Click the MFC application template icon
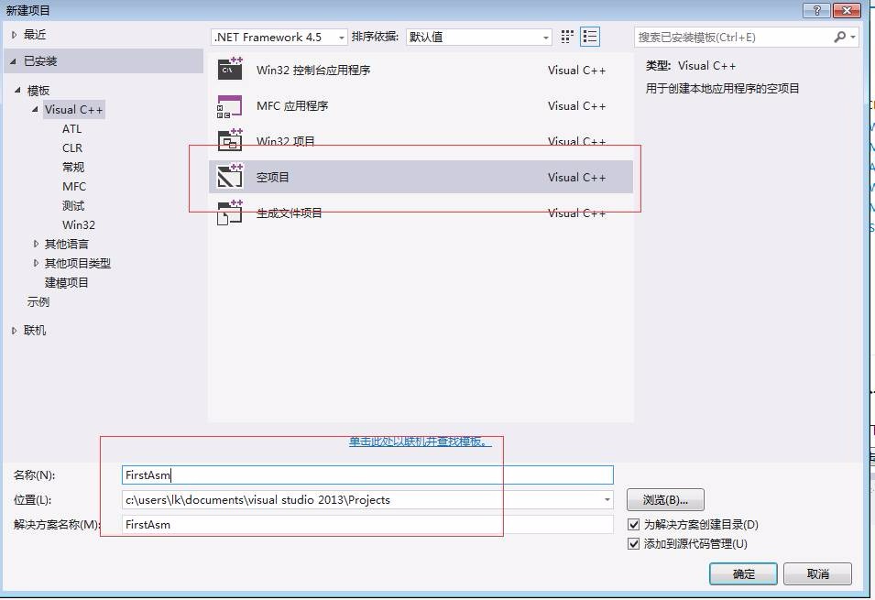This screenshot has width=875, height=600. coord(230,105)
